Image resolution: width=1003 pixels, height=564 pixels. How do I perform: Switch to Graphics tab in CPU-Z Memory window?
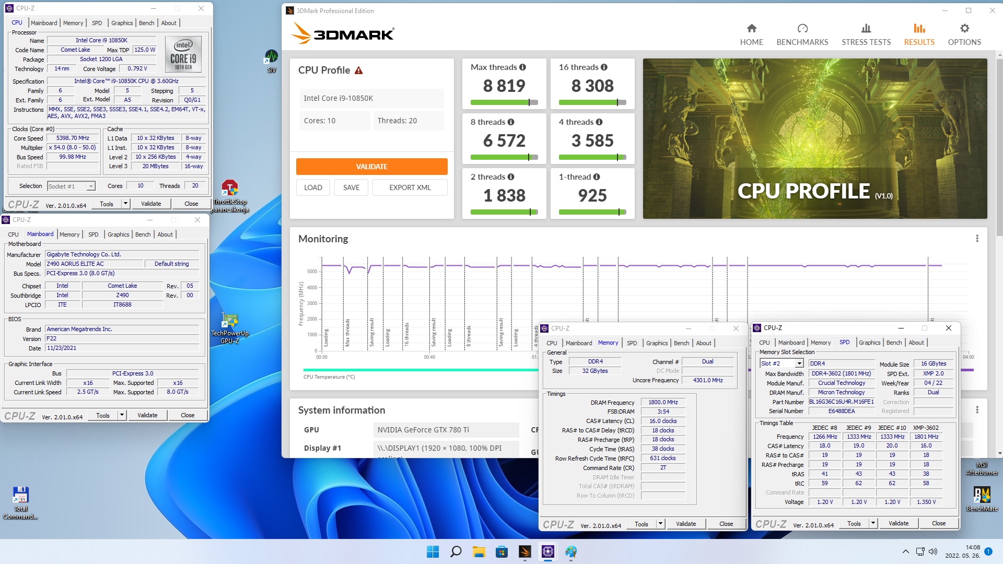click(657, 343)
